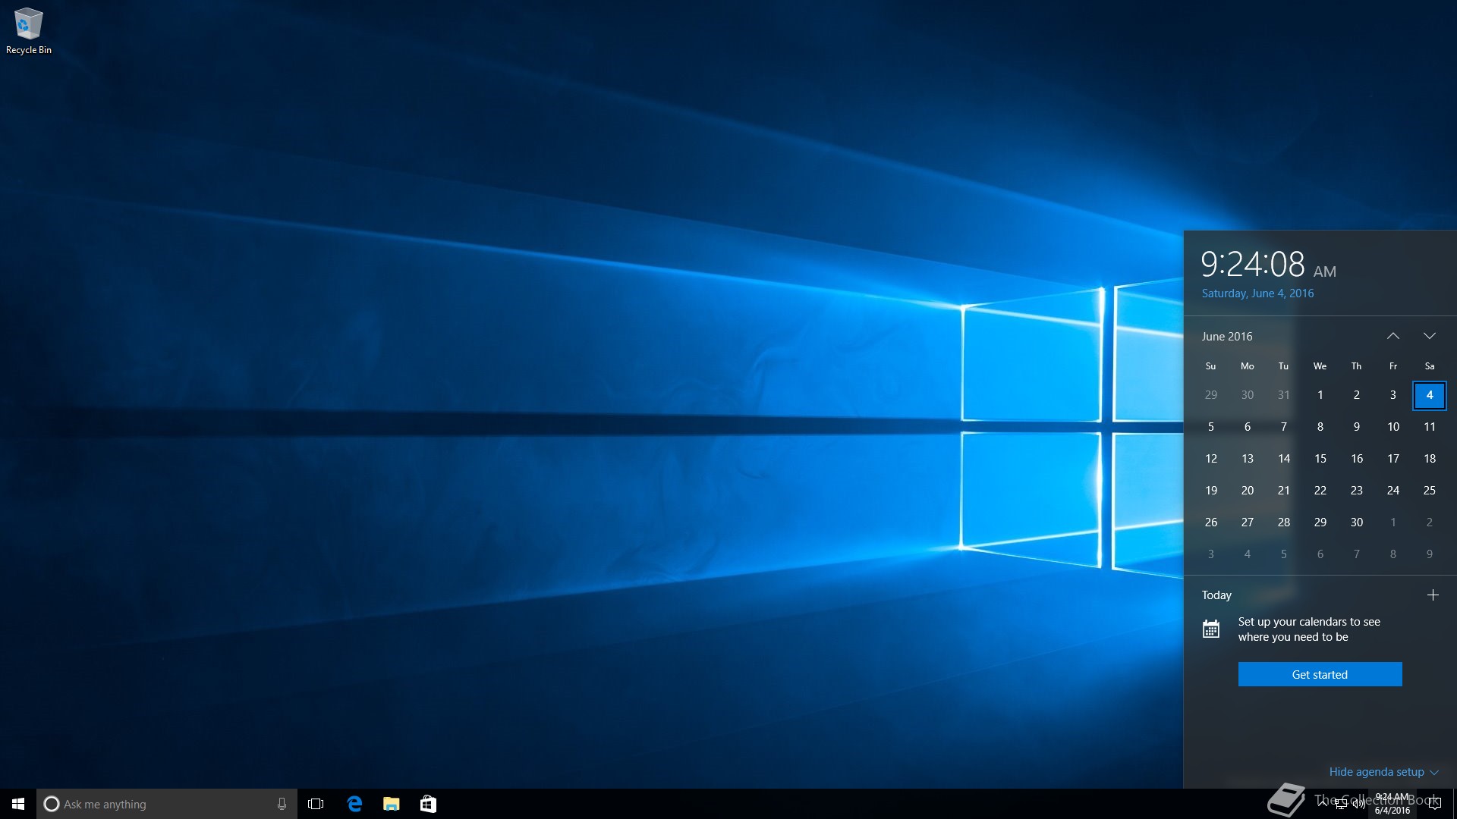Go to the previous month with the up chevron
Image resolution: width=1457 pixels, height=819 pixels.
[x=1393, y=336]
